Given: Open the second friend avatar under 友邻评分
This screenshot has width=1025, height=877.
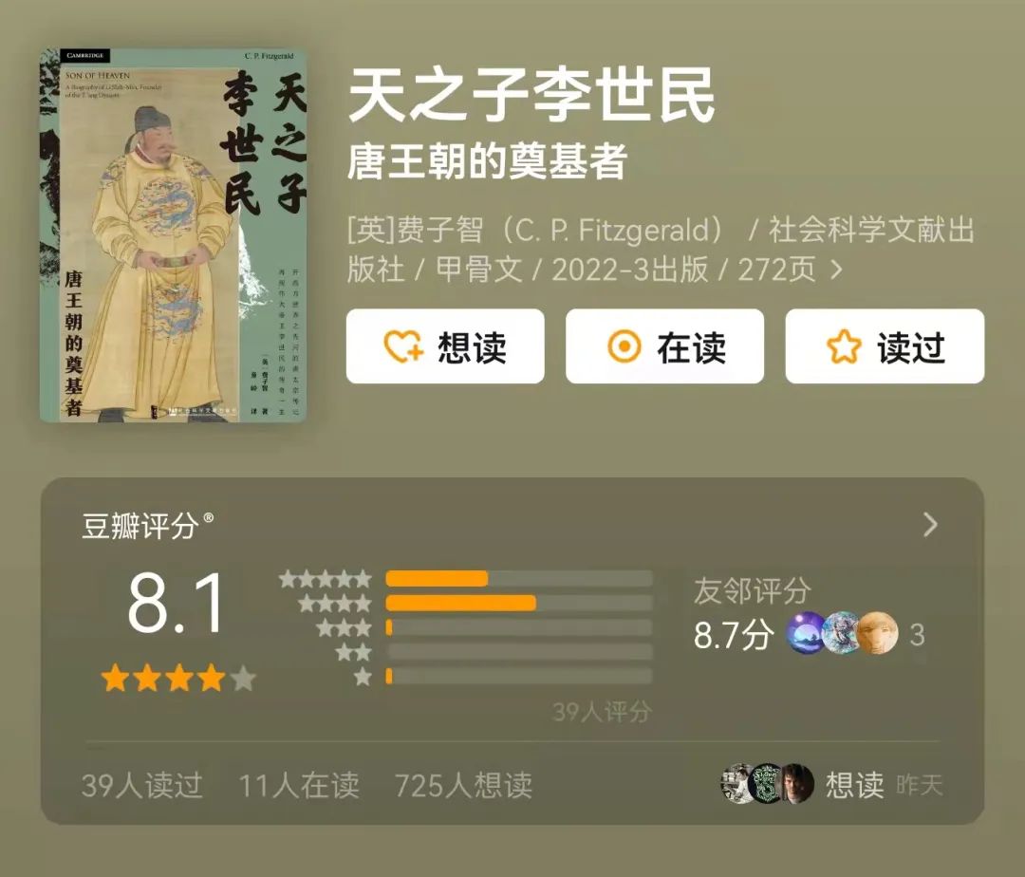Looking at the screenshot, I should [x=840, y=633].
